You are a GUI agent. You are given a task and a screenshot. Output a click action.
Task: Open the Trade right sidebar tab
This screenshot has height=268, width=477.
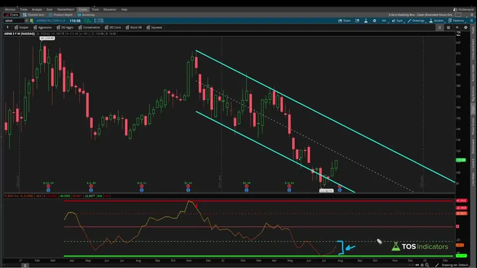473,30
